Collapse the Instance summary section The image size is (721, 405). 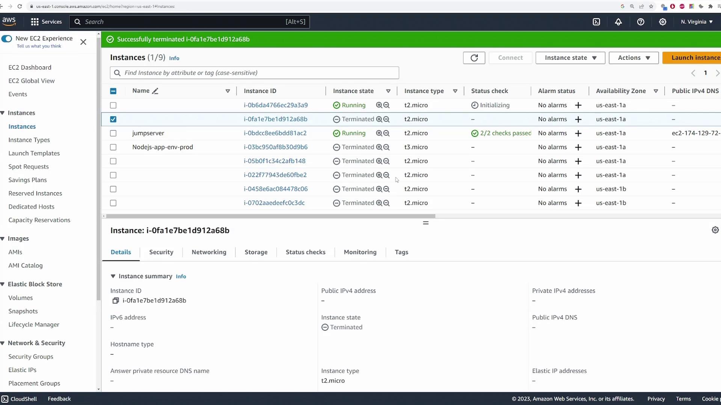113,276
